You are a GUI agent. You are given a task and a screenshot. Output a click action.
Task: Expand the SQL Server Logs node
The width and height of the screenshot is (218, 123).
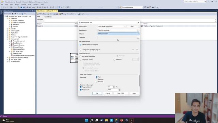point(10,51)
